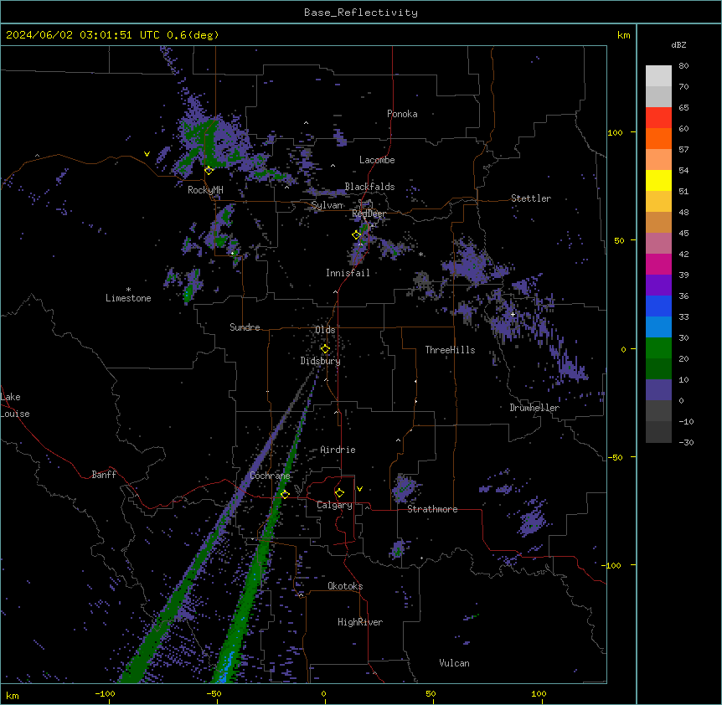Image resolution: width=722 pixels, height=705 pixels.
Task: Click the Stettler town label
Action: coord(530,198)
